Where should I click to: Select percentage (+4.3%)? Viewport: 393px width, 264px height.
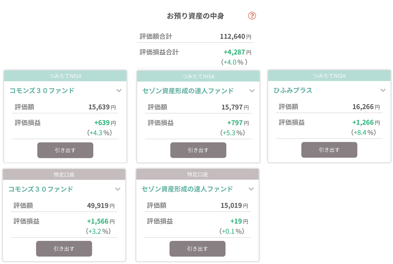[100, 133]
